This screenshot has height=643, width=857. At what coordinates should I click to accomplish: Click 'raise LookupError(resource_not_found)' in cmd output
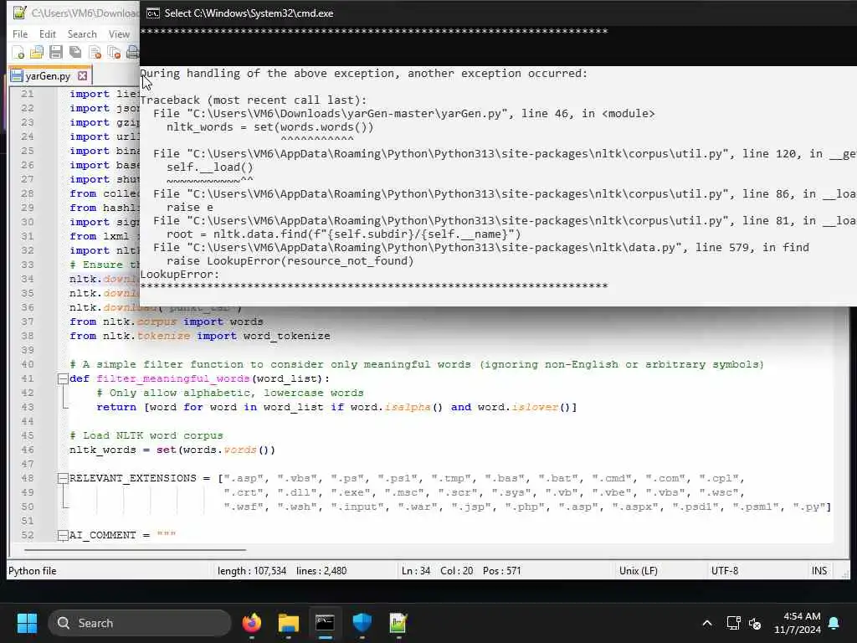[x=290, y=261]
